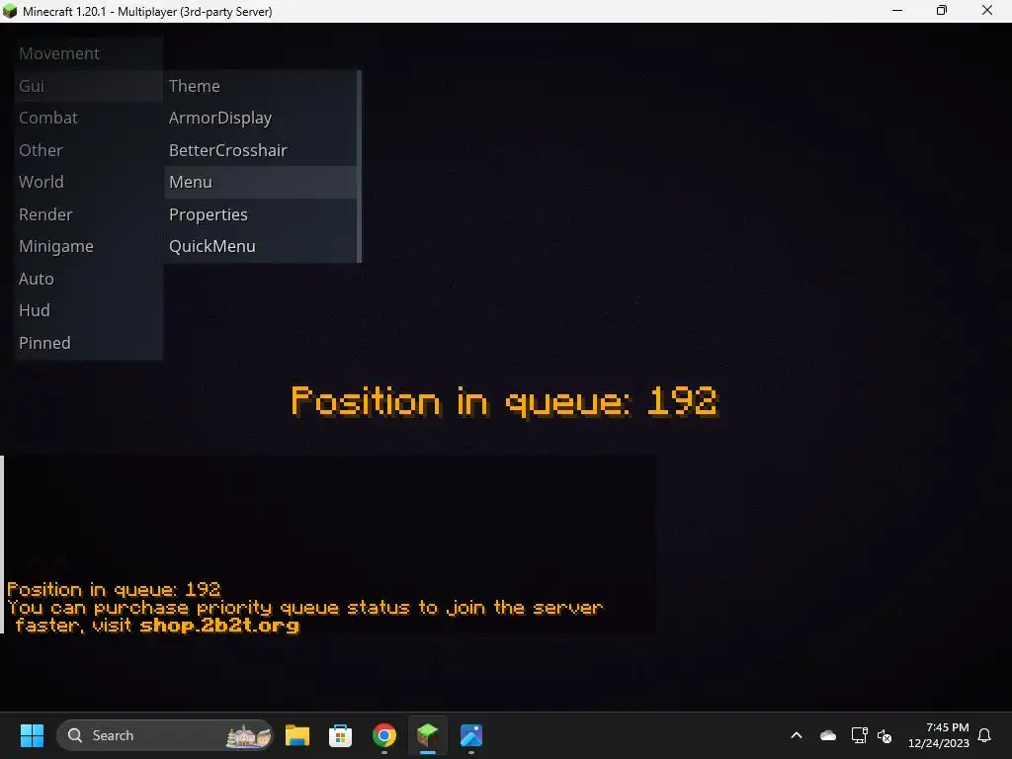
Task: Click the taskbar Search box
Action: [x=165, y=735]
